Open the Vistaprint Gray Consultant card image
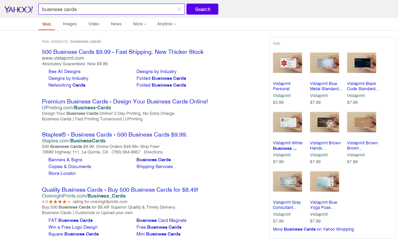Viewport: 398px width, 241px height. pyautogui.click(x=287, y=181)
